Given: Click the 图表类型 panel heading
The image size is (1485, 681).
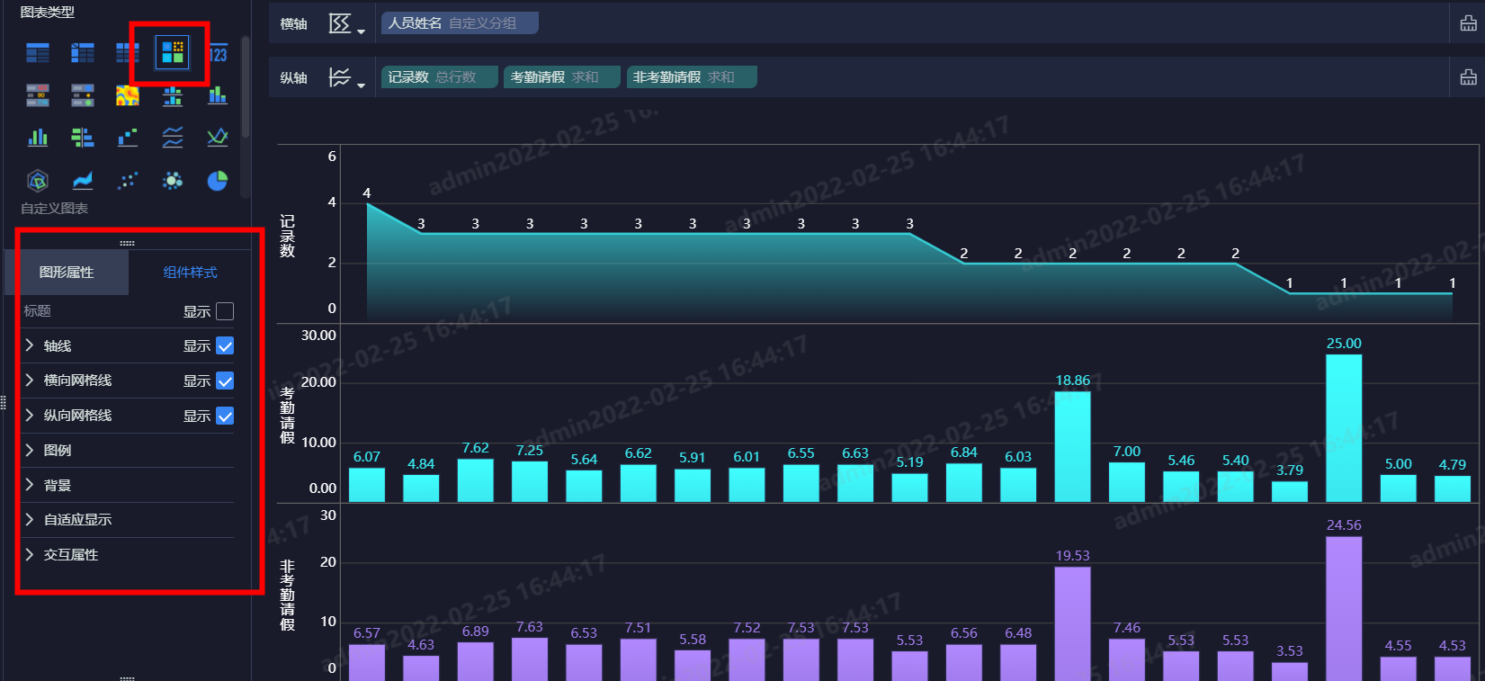Looking at the screenshot, I should click(47, 12).
